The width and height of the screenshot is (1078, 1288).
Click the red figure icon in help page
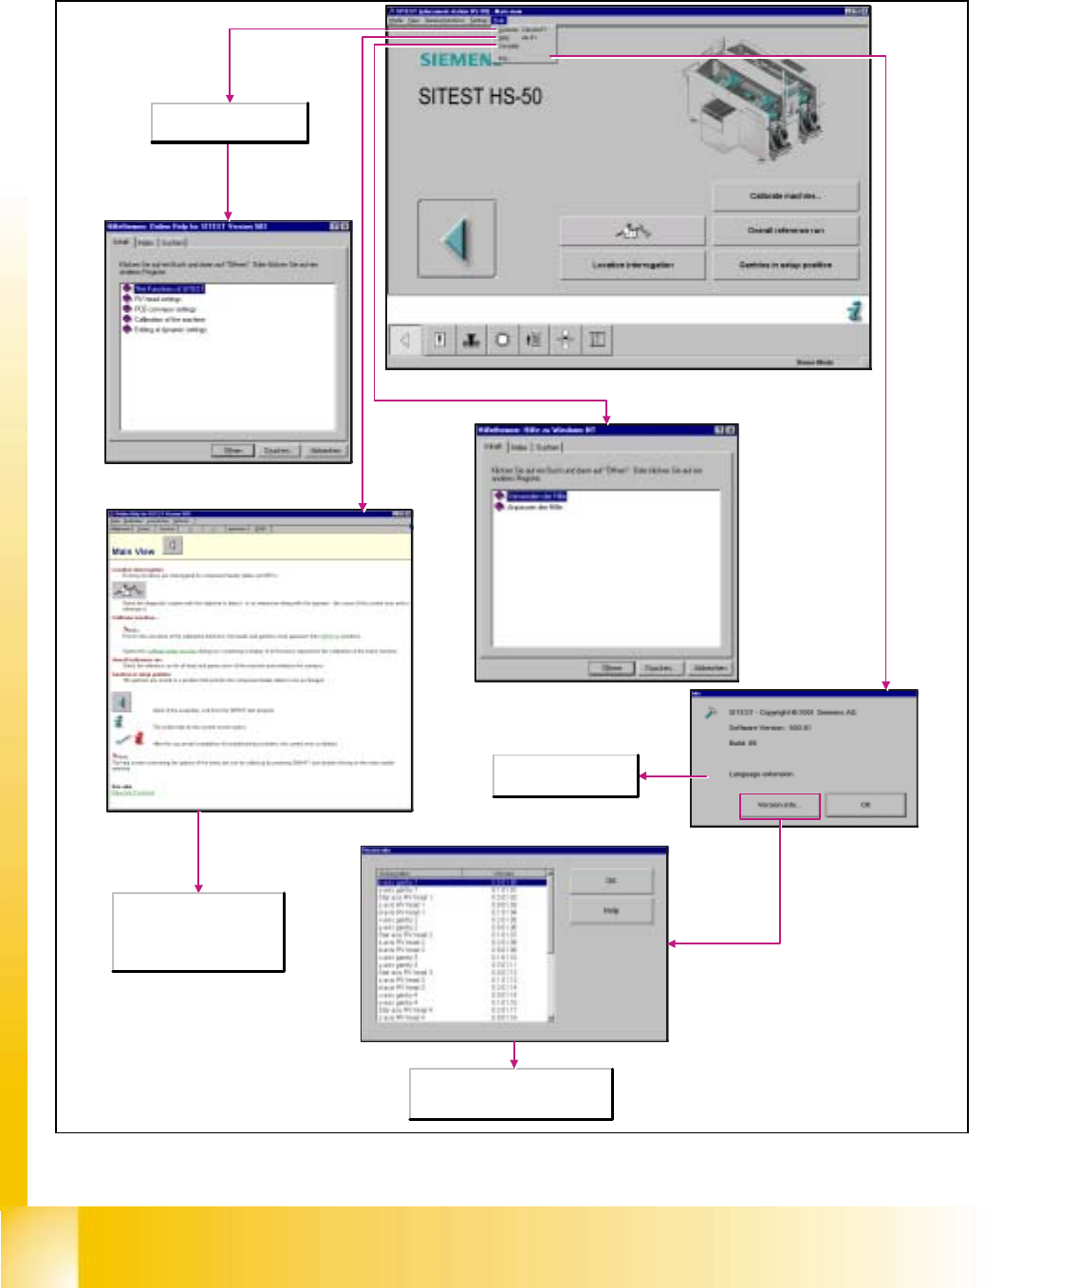click(139, 738)
